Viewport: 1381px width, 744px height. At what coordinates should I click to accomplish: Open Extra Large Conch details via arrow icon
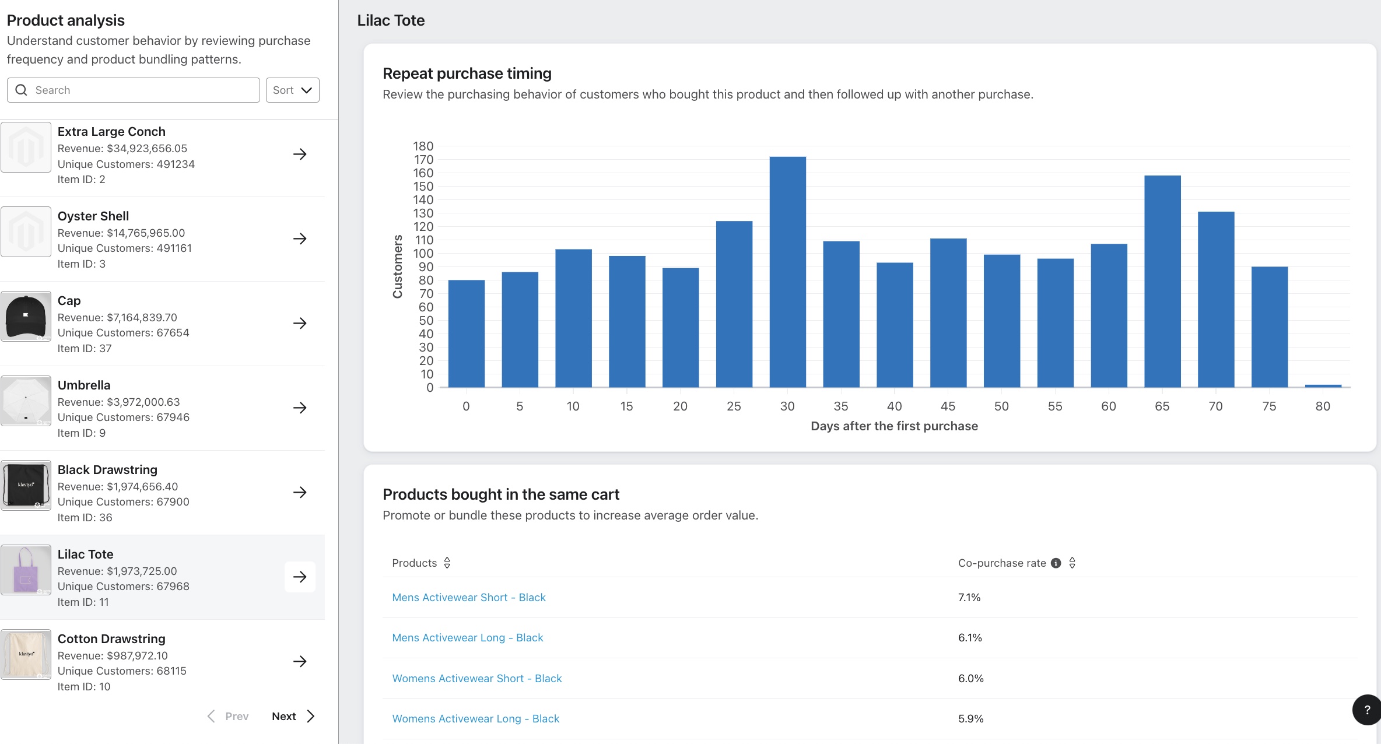click(300, 154)
